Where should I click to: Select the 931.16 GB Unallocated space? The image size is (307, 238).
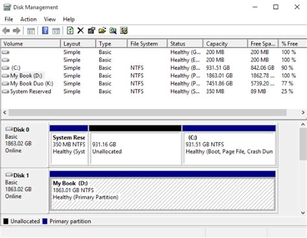coord(135,146)
